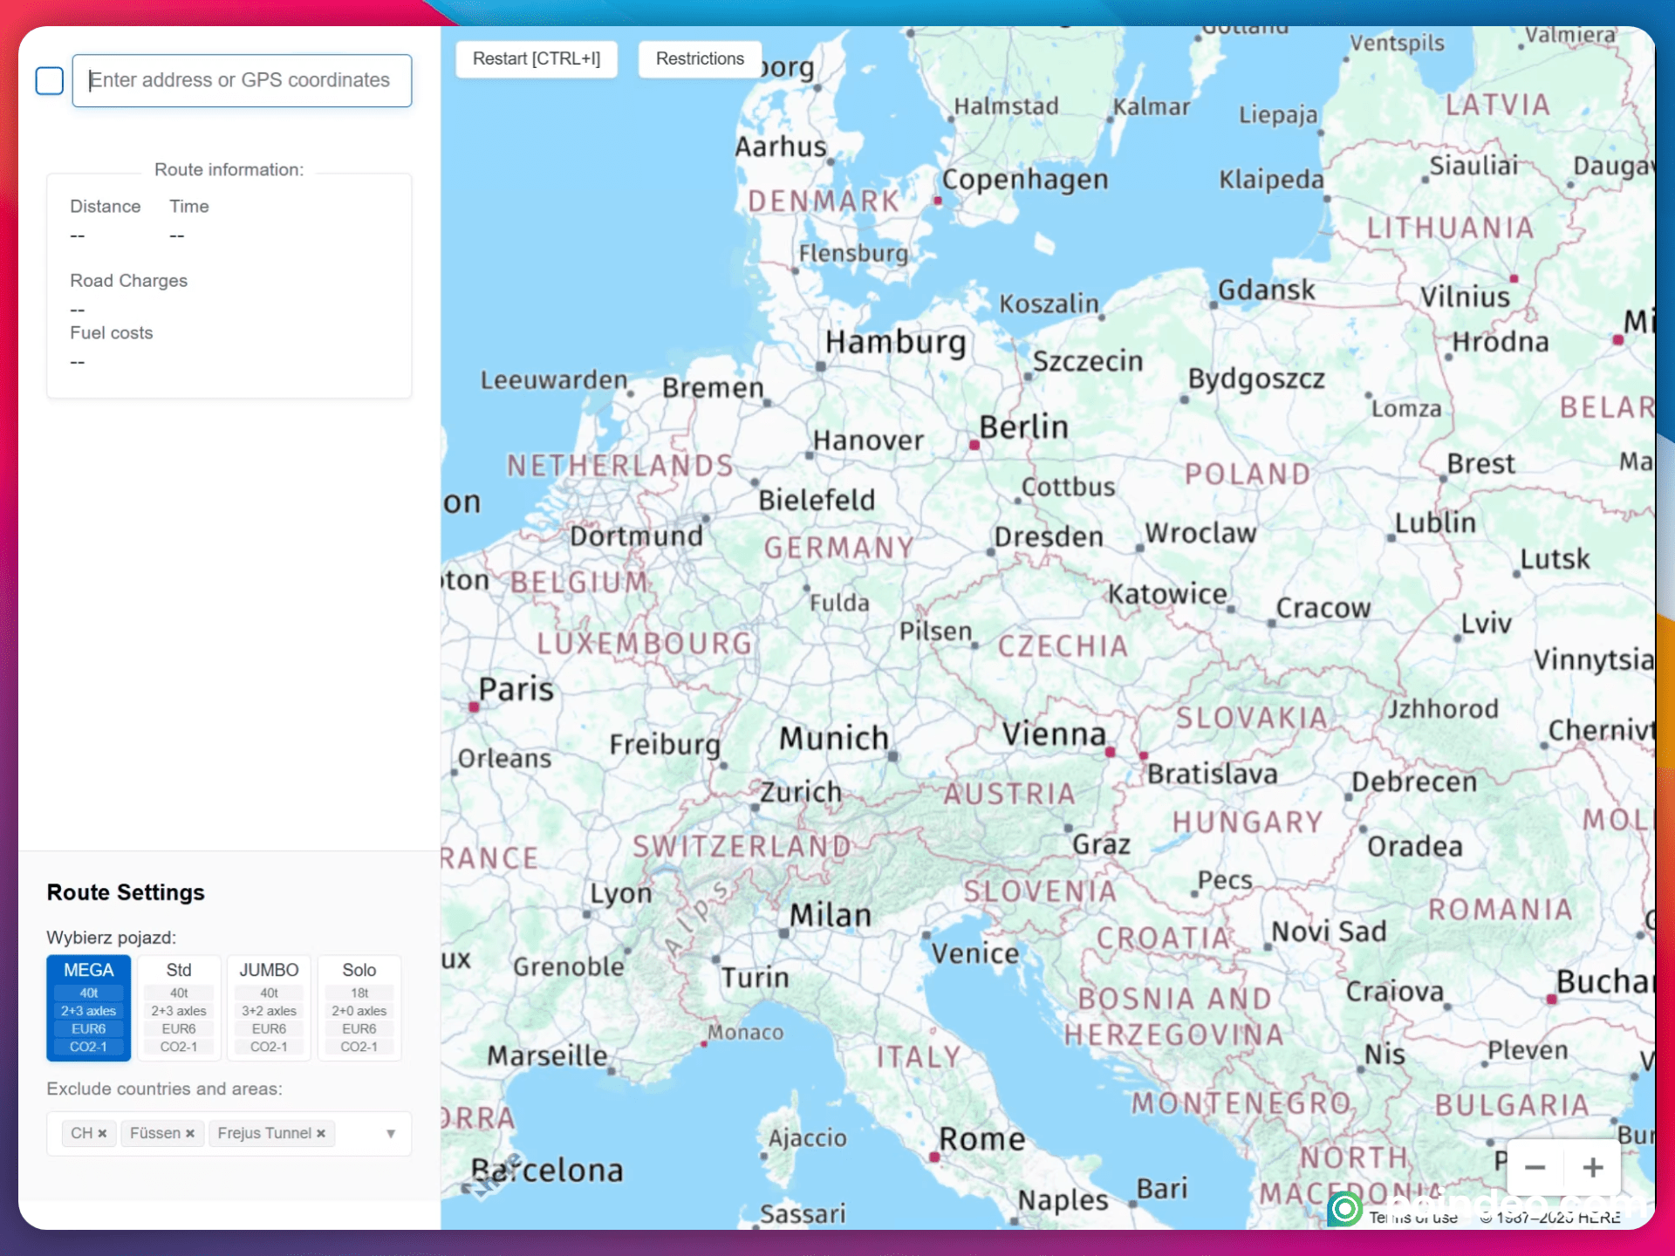Click the Copenhagen city marker
Screen dimensions: 1675x1256
tap(938, 201)
